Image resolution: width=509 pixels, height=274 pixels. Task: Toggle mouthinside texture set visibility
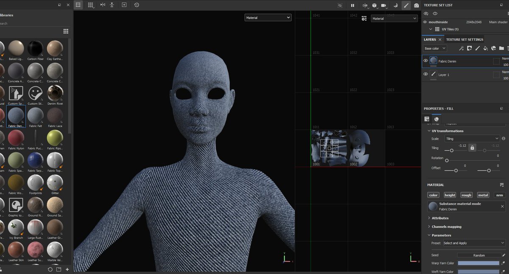click(x=425, y=22)
